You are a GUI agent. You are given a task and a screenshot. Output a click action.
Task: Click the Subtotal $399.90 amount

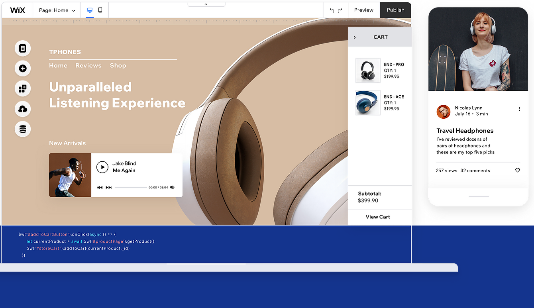click(368, 200)
